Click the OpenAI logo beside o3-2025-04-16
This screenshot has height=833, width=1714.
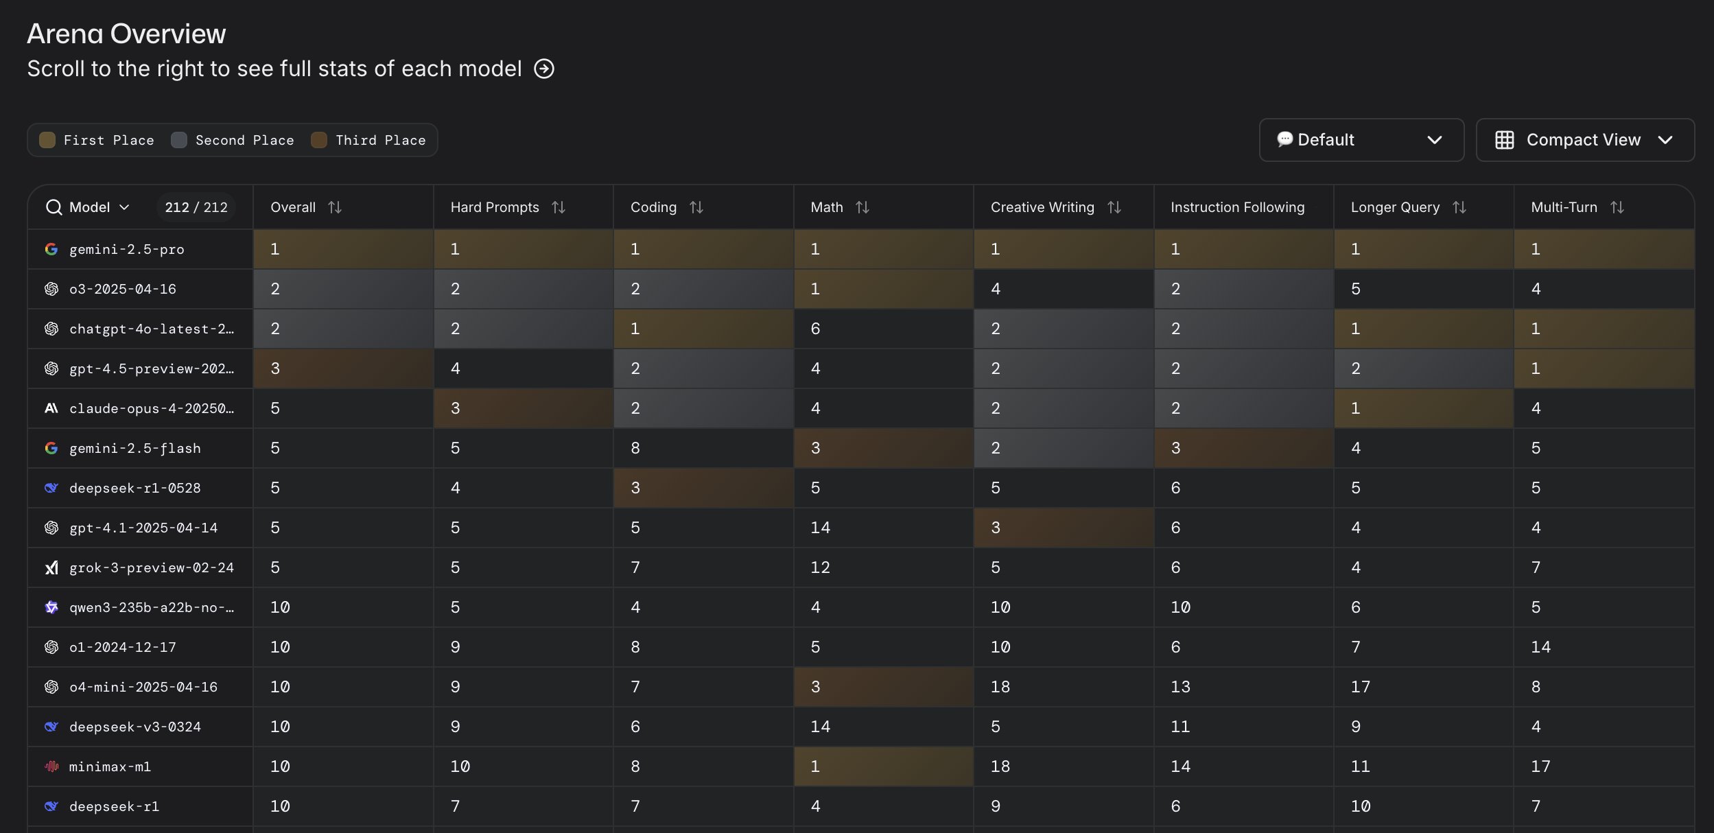51,289
